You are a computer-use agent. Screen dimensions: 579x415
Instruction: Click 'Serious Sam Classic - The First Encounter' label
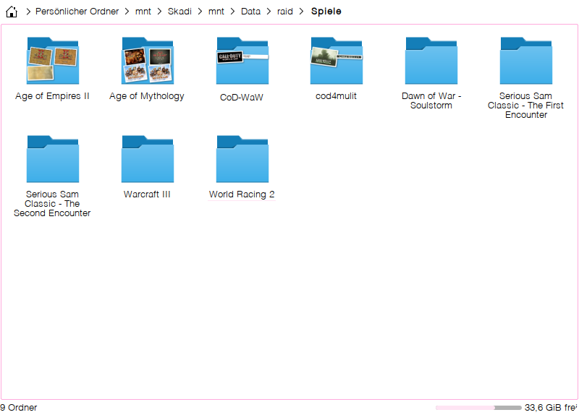(526, 106)
